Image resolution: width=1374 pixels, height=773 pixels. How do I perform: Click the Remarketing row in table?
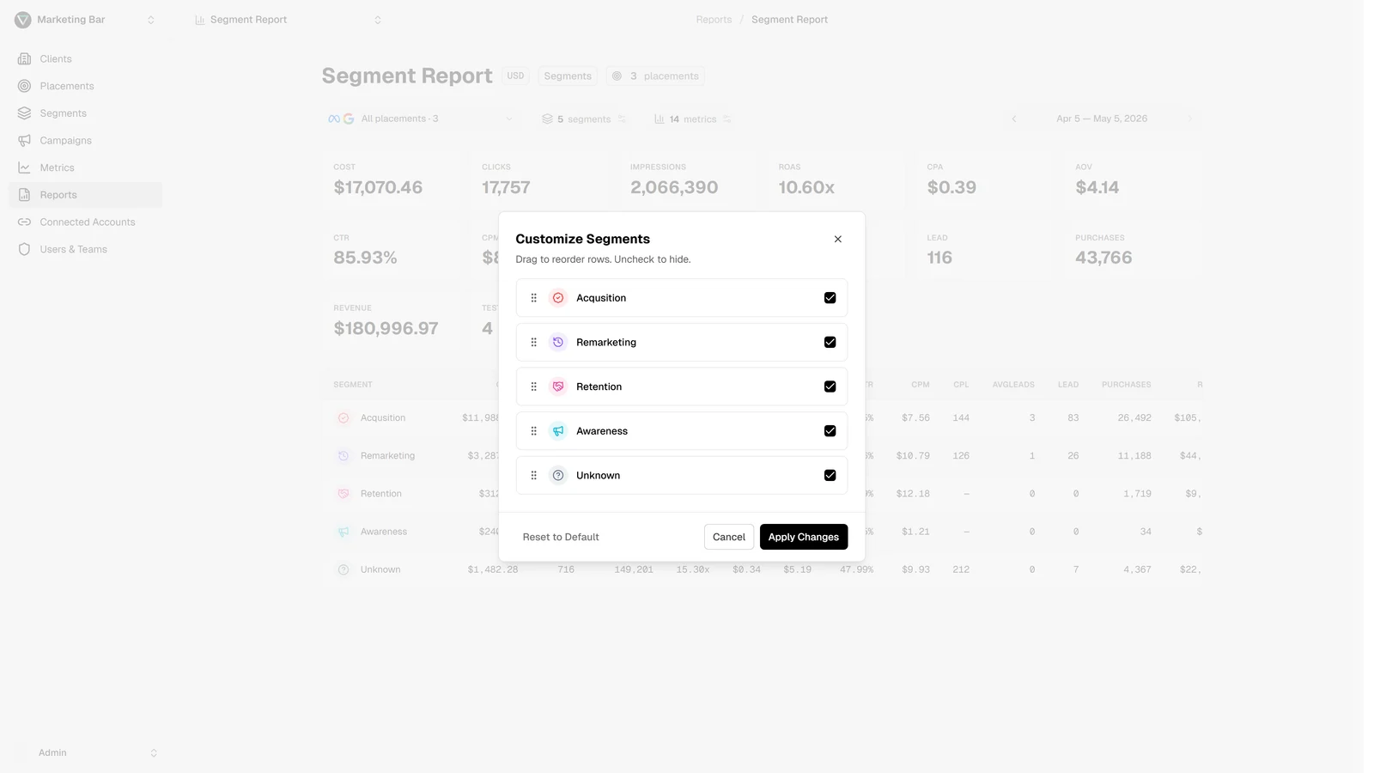(763, 456)
